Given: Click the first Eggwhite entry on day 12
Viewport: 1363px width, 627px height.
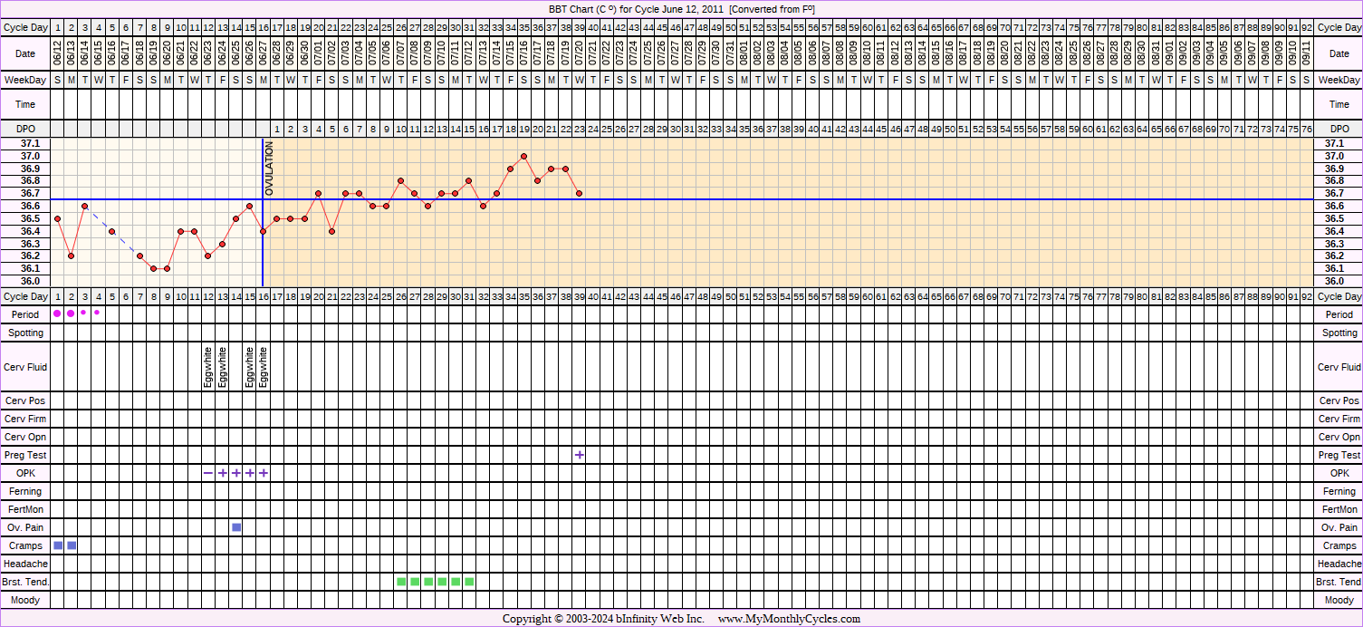Looking at the screenshot, I should (x=208, y=367).
